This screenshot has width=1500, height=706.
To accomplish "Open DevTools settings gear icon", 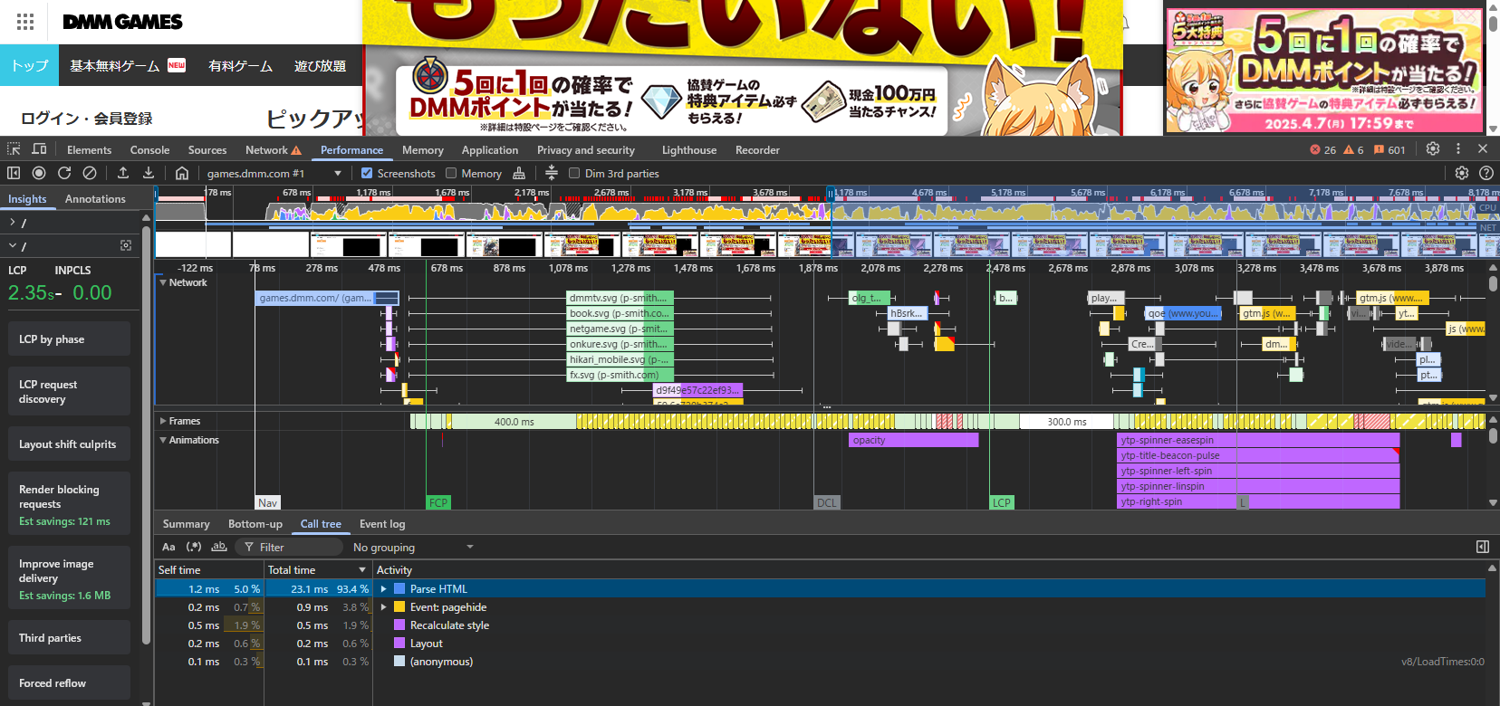I will click(1433, 149).
